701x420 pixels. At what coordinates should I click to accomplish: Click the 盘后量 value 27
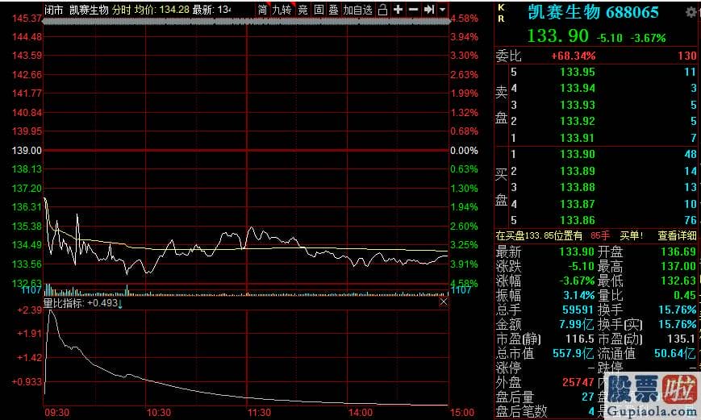click(x=588, y=397)
